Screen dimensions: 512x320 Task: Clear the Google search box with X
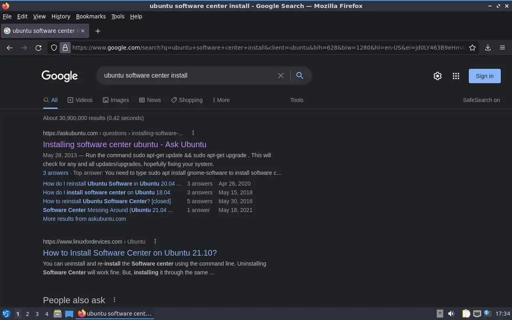(x=281, y=76)
